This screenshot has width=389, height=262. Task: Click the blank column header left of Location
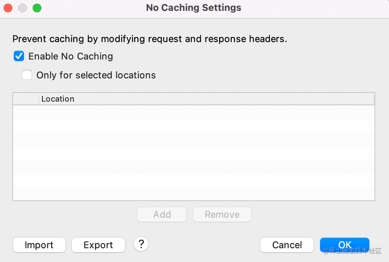coord(26,99)
